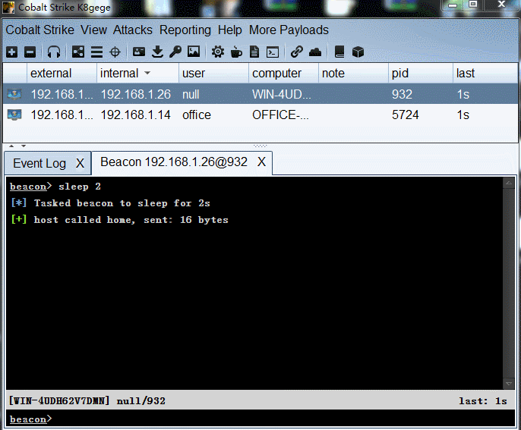Collapse top pane with up arrow
This screenshot has width=521, height=430.
[11, 146]
